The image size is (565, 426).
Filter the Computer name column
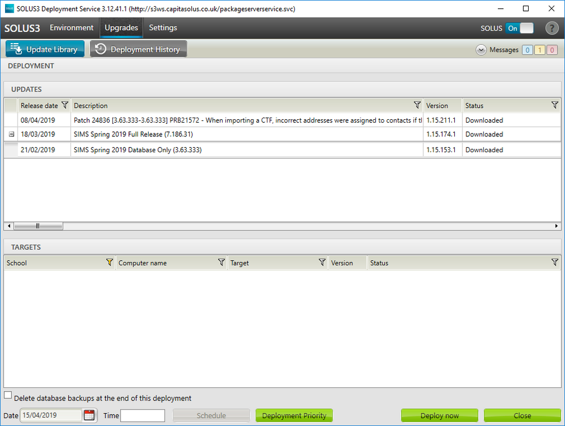point(221,262)
